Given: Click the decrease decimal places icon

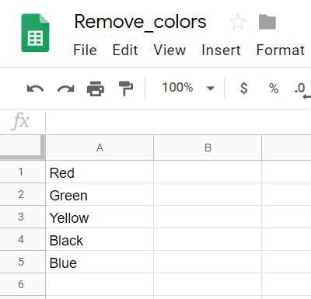Looking at the screenshot, I should coord(302,90).
